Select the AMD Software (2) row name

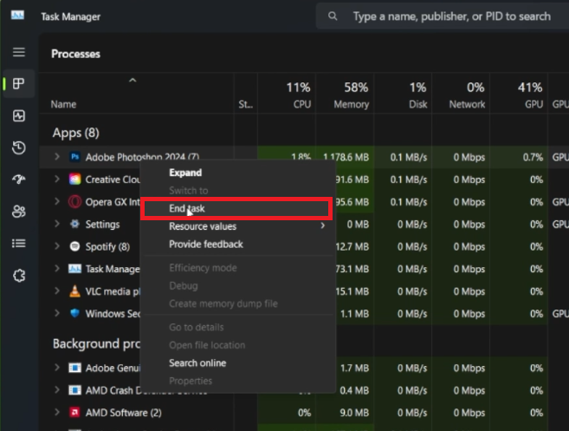click(x=123, y=413)
